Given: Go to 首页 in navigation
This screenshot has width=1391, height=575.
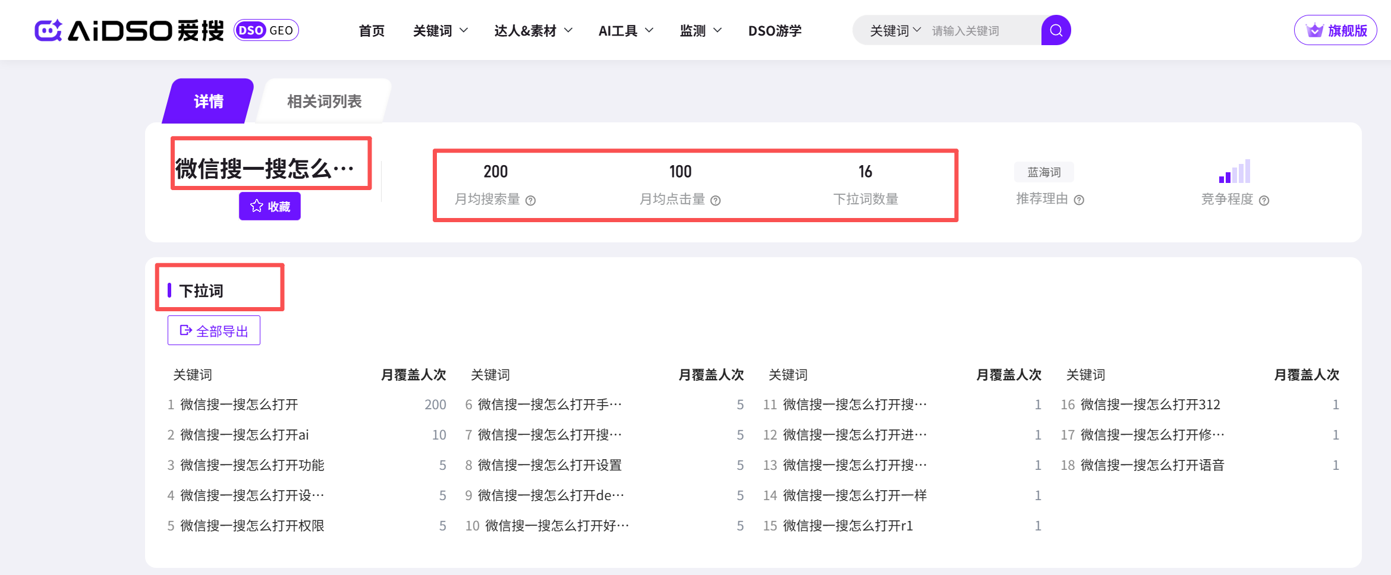Looking at the screenshot, I should (x=372, y=31).
